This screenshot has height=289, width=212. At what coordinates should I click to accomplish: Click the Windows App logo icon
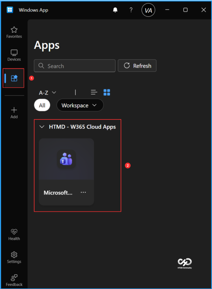(x=10, y=10)
